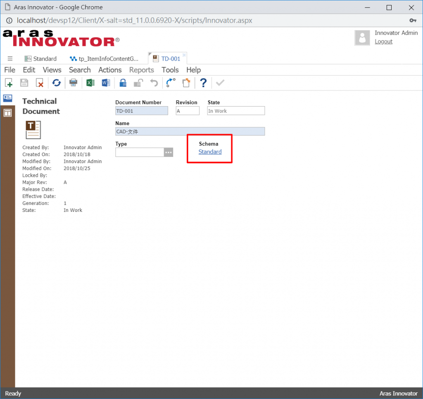Click the Major Rev value A
Viewport: 423px width, 399px height.
click(65, 183)
